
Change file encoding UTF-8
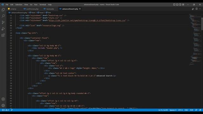pyautogui.click(x=180, y=110)
